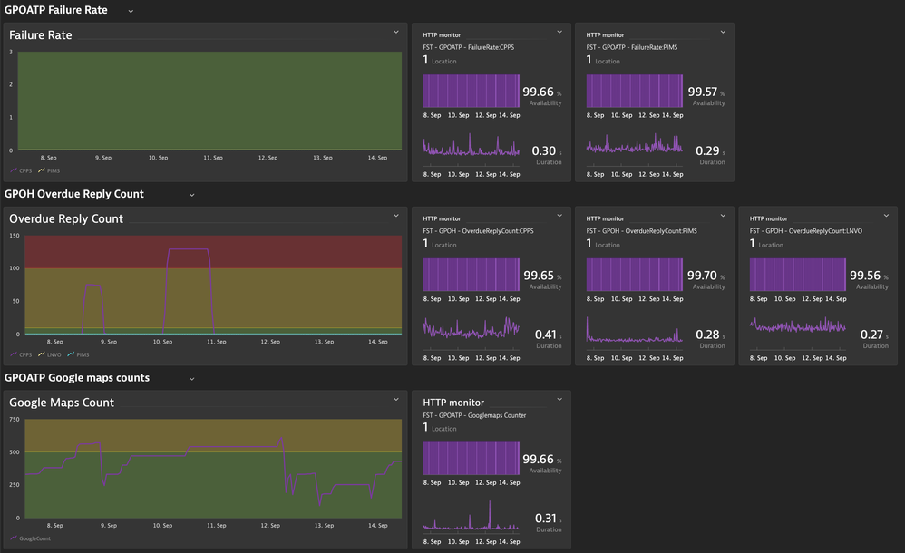Open the OverdueReplyCount:LNVO tile menu arrow
This screenshot has width=905, height=553.
point(886,216)
